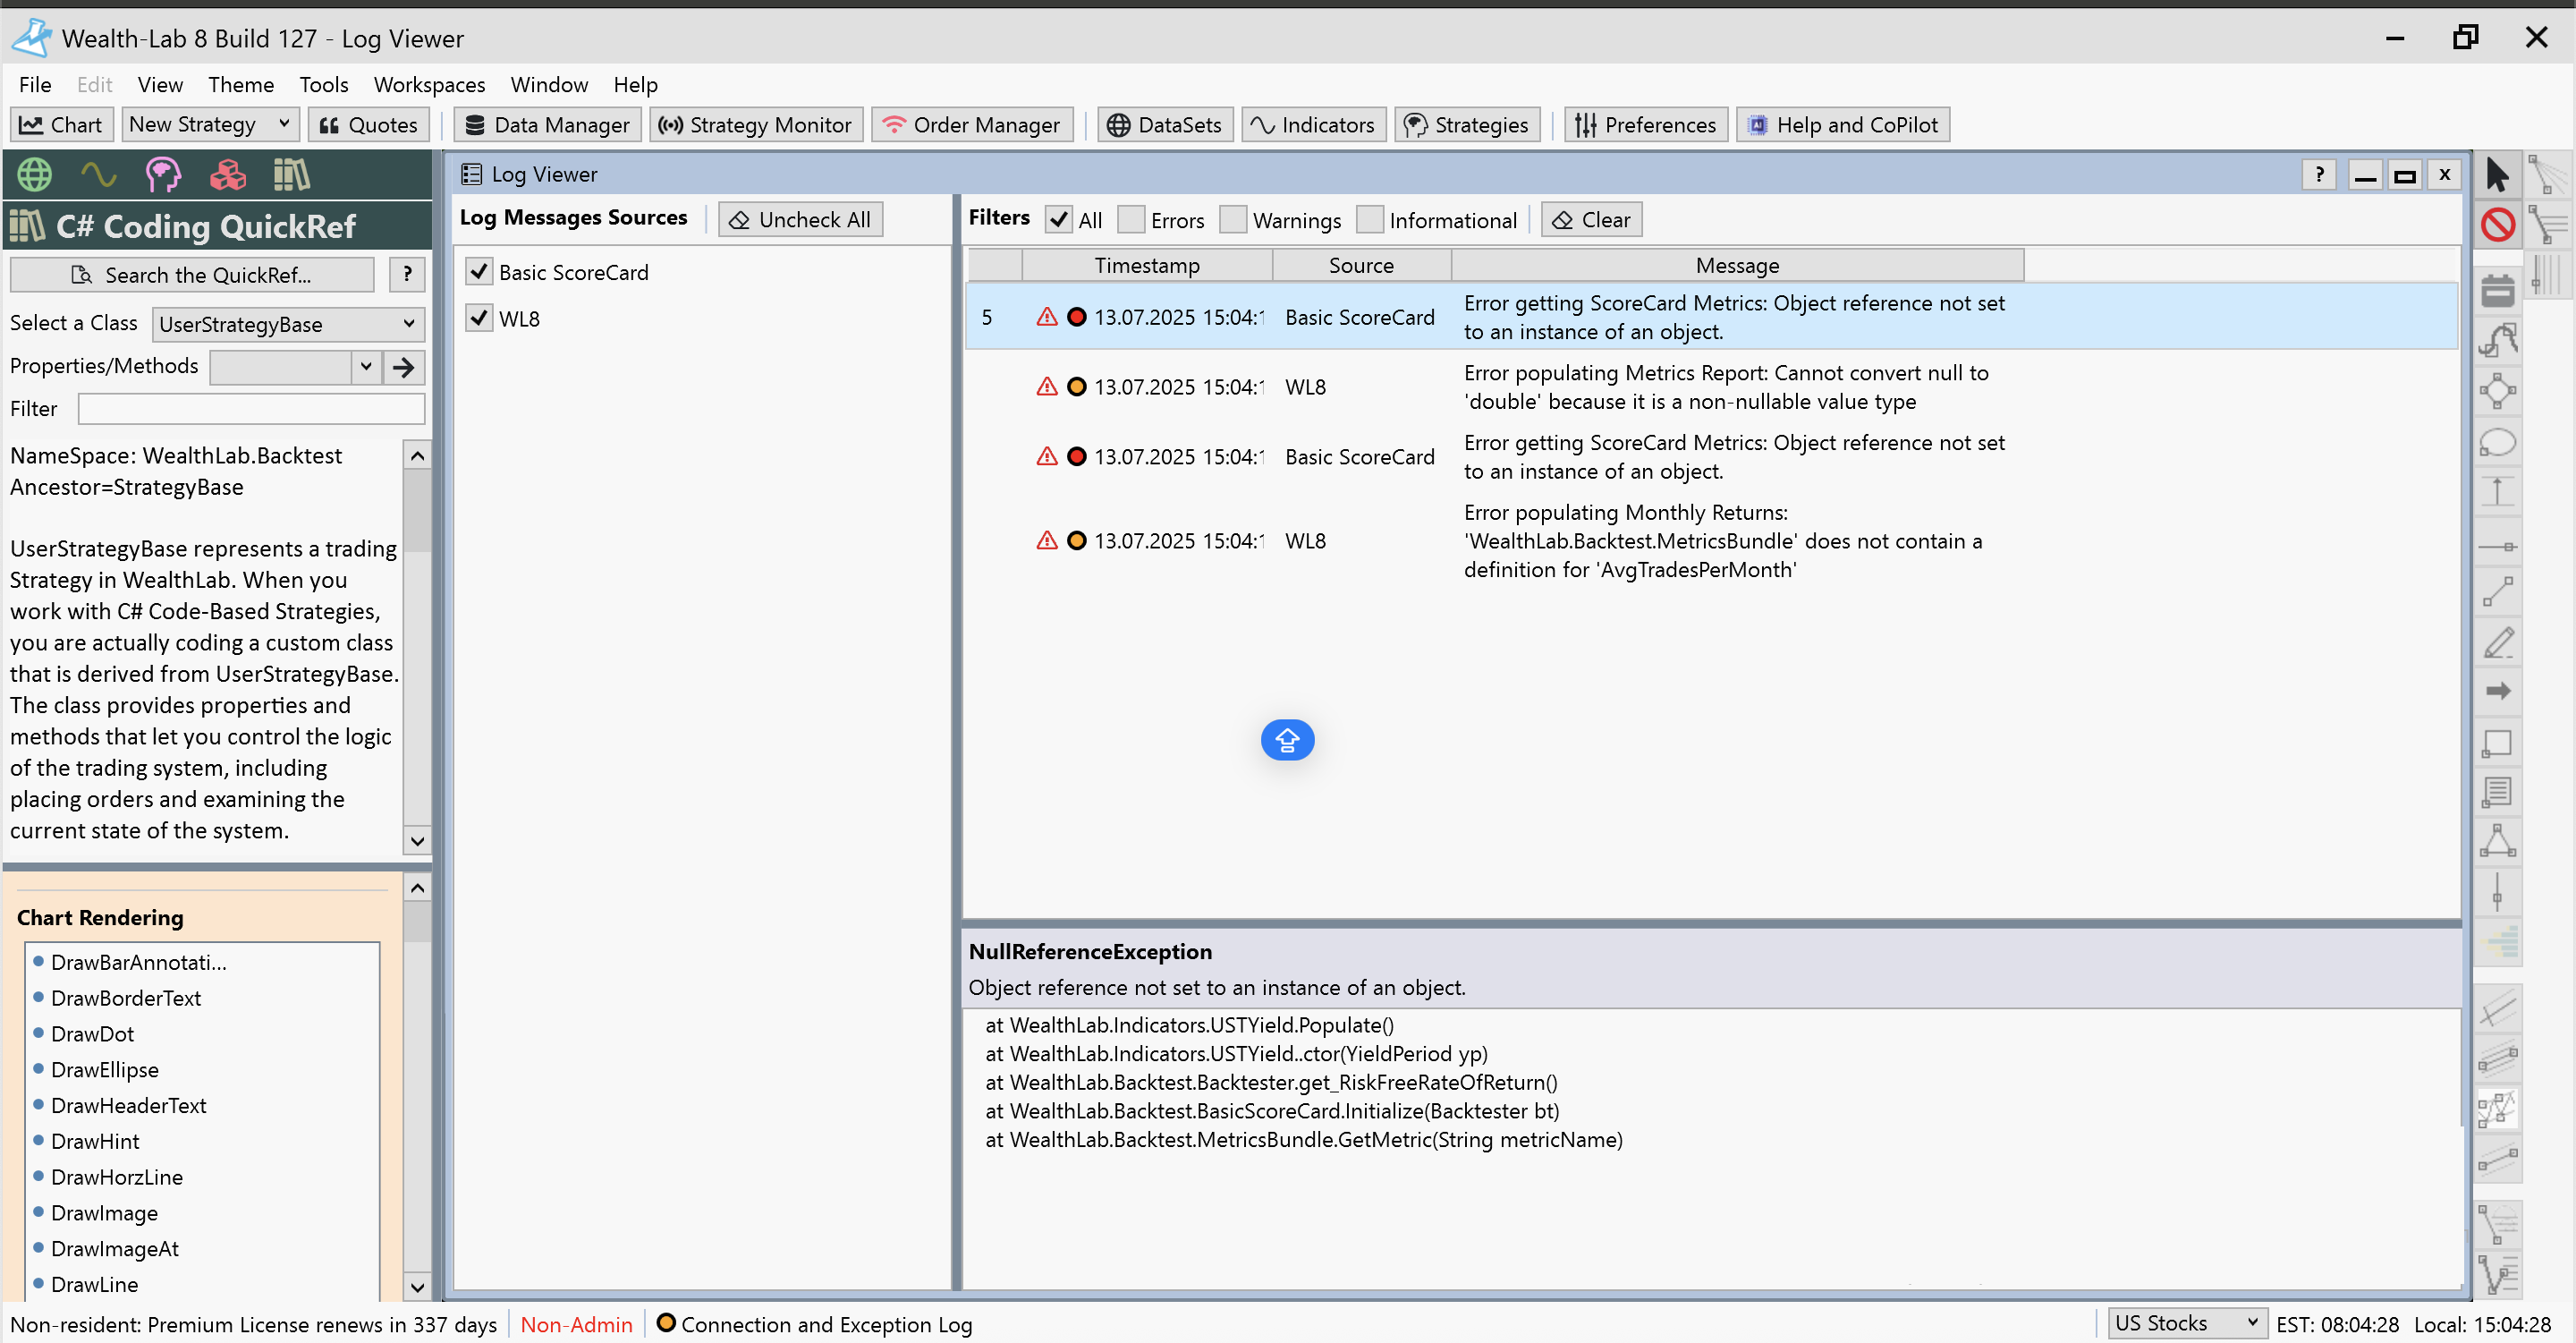Image resolution: width=2576 pixels, height=1343 pixels.
Task: Select the arrow pointer tool in drawing toolbar
Action: click(x=2497, y=175)
